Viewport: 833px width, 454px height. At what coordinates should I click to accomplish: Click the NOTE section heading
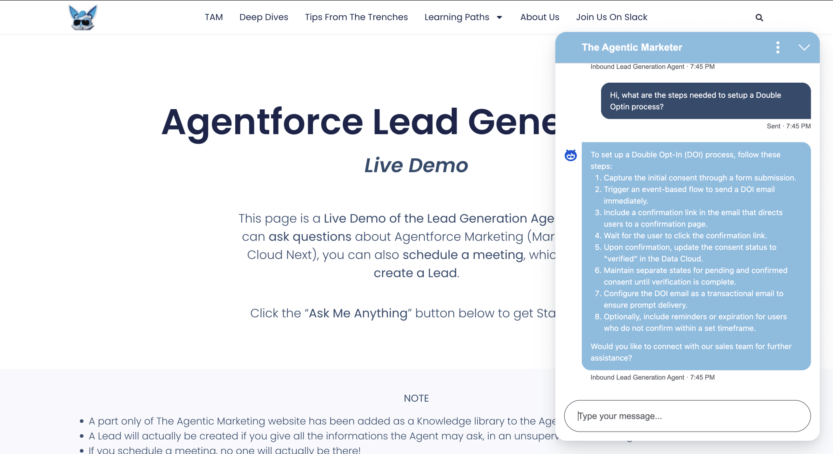(416, 398)
